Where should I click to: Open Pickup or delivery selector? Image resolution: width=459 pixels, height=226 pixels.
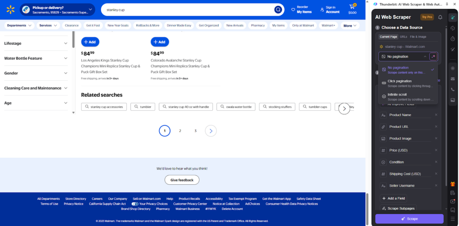57,10
